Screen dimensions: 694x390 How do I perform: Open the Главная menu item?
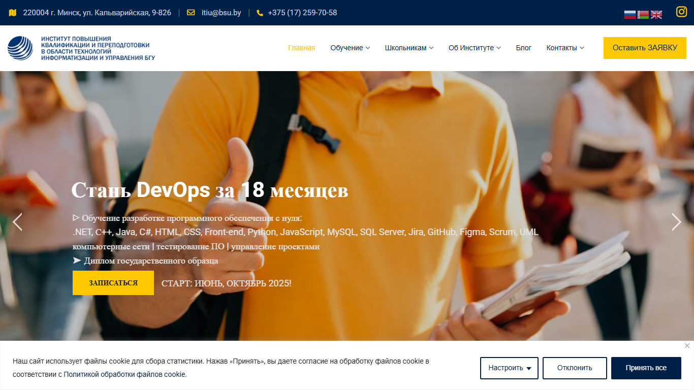[x=302, y=48]
